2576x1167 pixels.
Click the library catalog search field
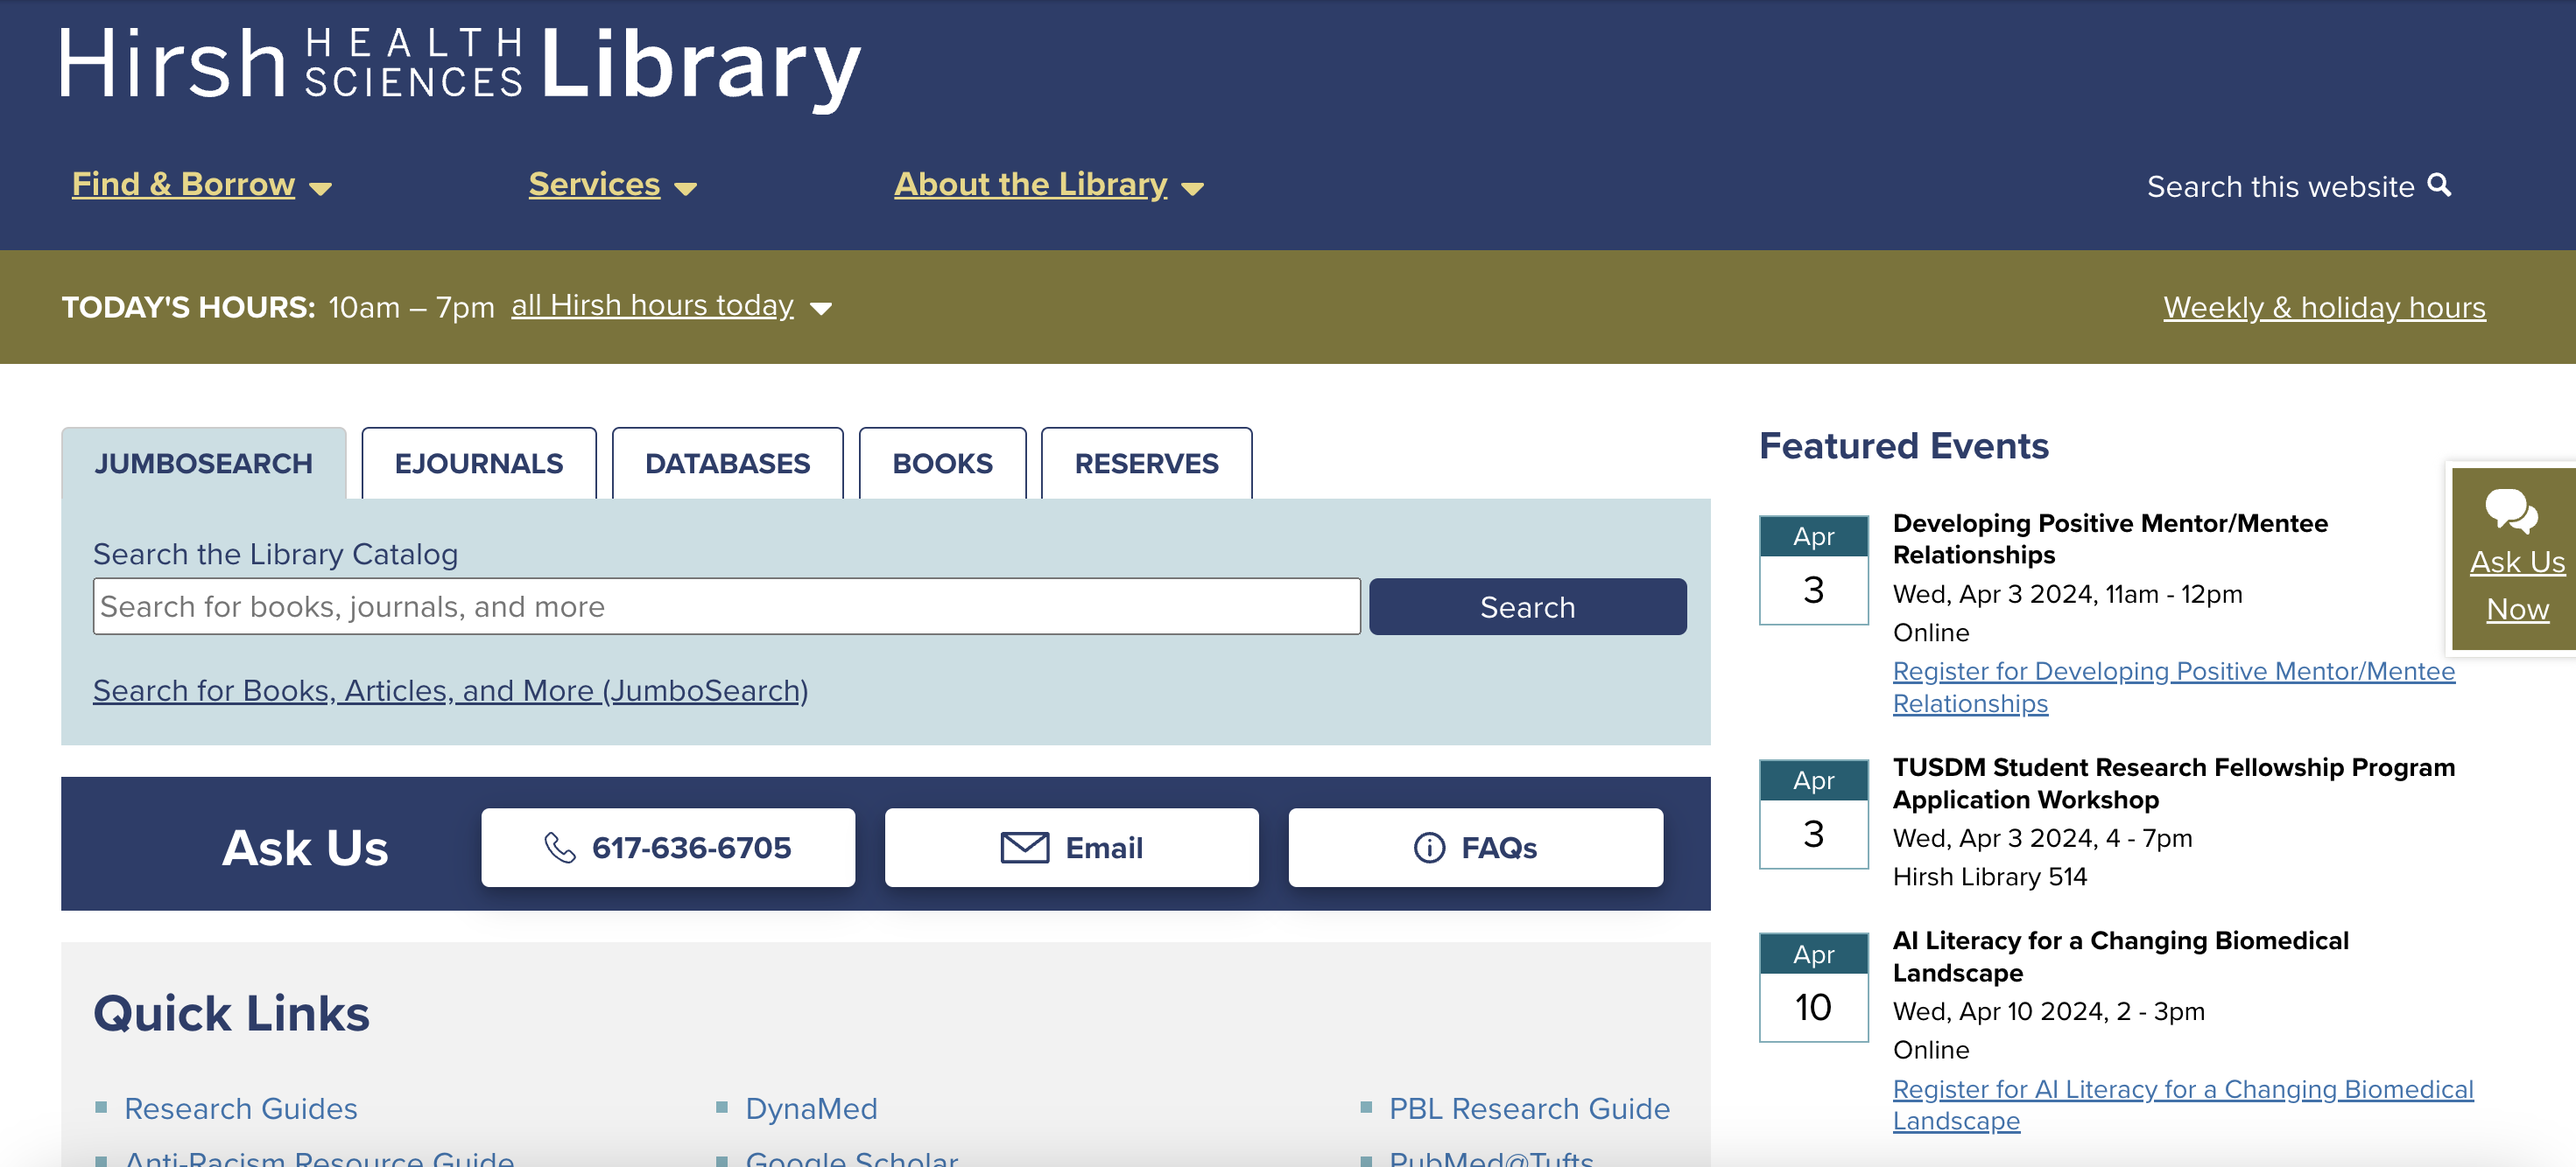725,605
